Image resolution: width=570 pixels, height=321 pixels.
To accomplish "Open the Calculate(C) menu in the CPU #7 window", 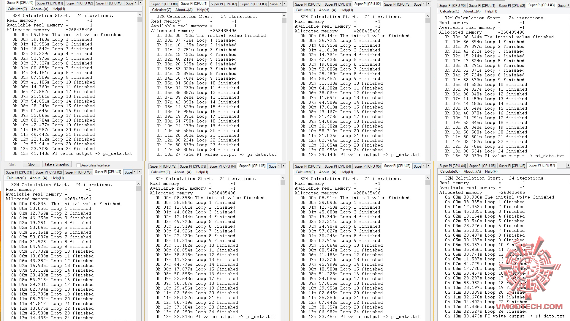I will pyautogui.click(x=450, y=171).
